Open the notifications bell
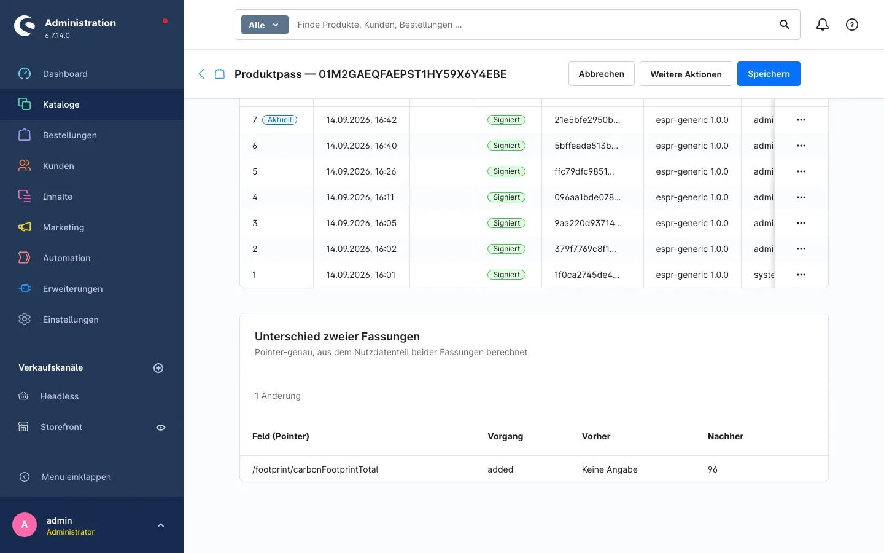The width and height of the screenshot is (884, 553). tap(823, 25)
